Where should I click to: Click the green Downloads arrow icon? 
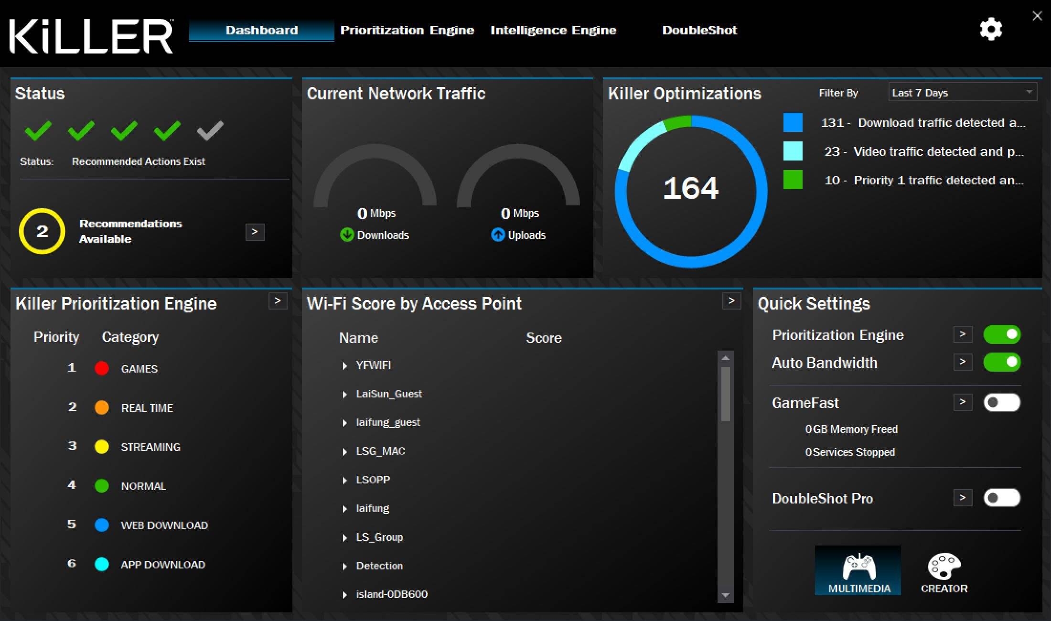tap(347, 235)
